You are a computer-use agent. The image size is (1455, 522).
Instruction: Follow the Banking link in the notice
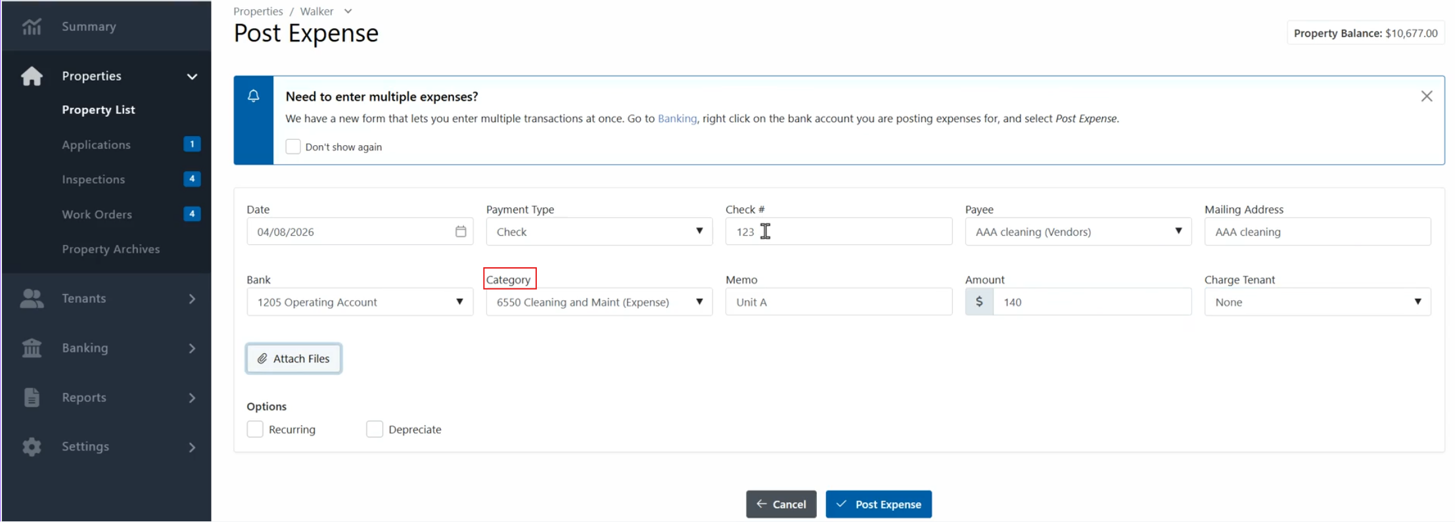[677, 118]
